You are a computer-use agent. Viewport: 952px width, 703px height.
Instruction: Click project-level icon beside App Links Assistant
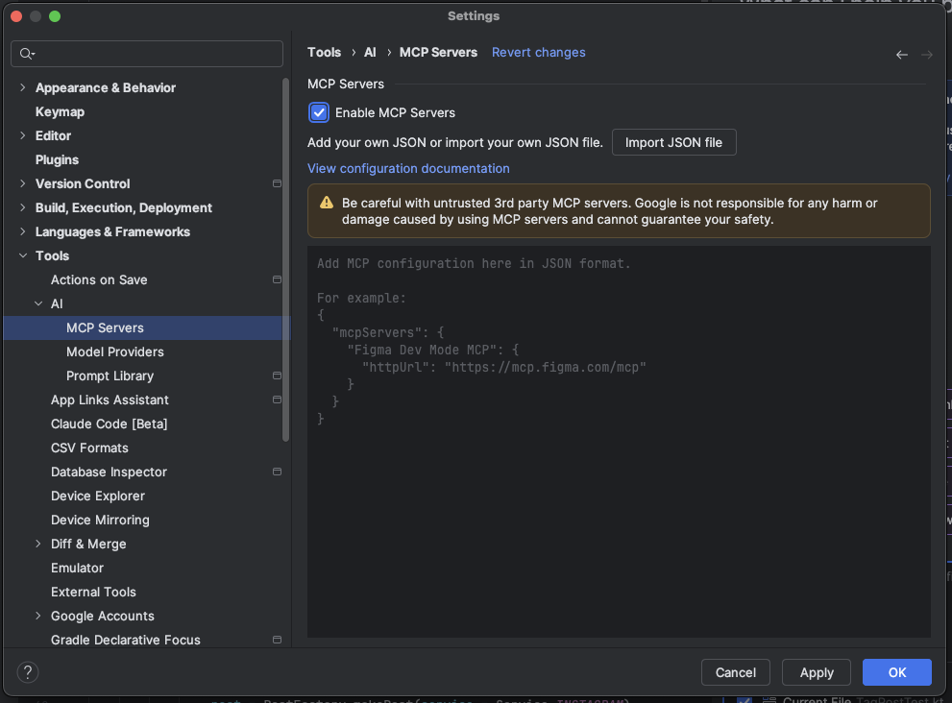(277, 400)
